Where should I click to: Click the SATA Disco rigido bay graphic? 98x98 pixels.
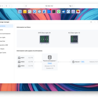coord(44,39)
